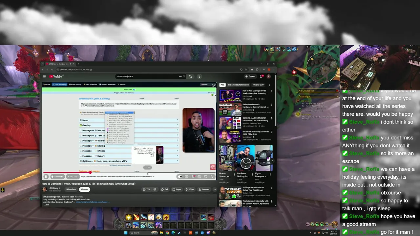
Task: Open LAS Curry channel avatar
Action: [x=44, y=189]
